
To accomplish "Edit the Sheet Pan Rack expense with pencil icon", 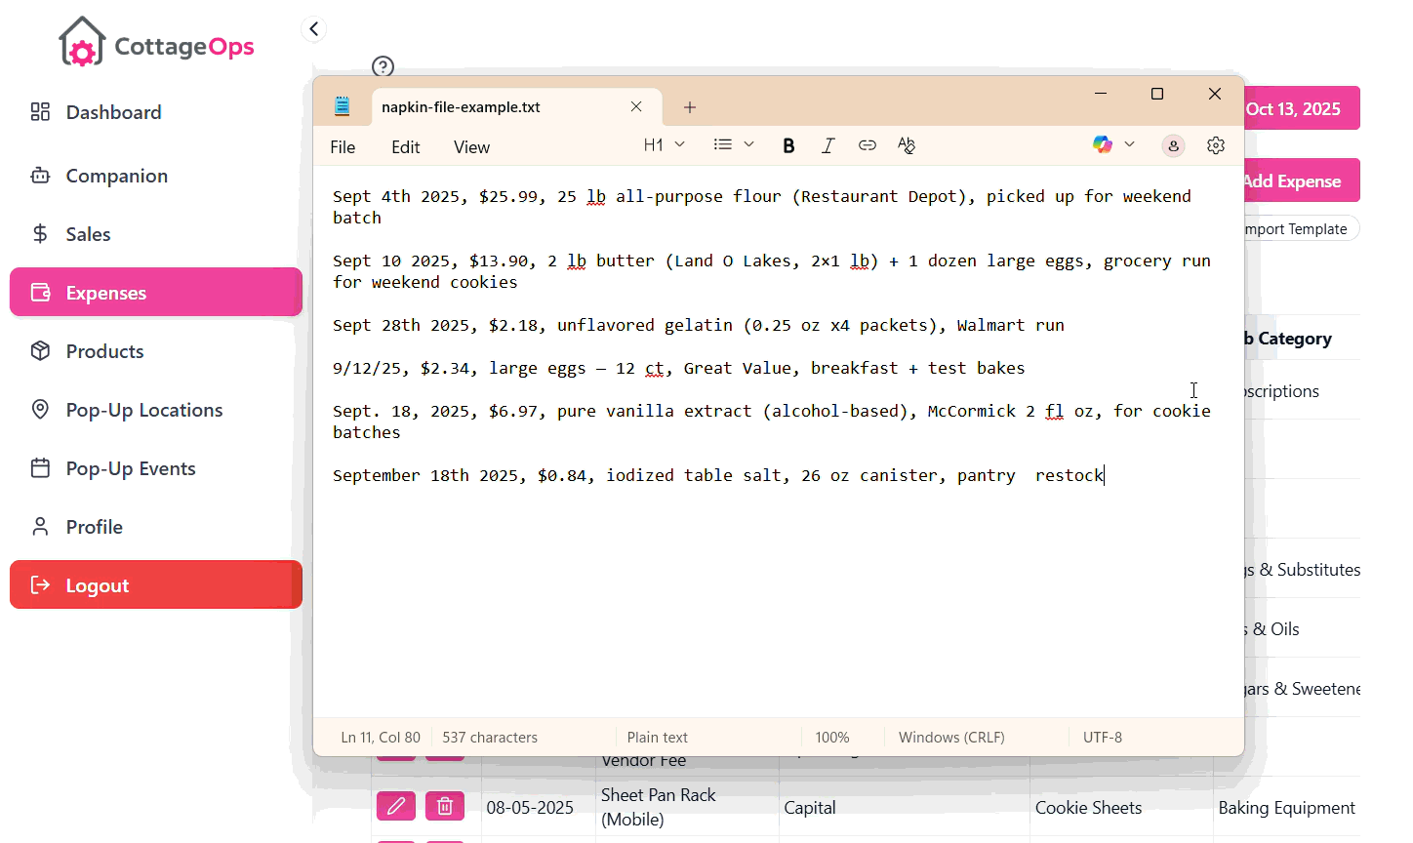I will (x=395, y=806).
